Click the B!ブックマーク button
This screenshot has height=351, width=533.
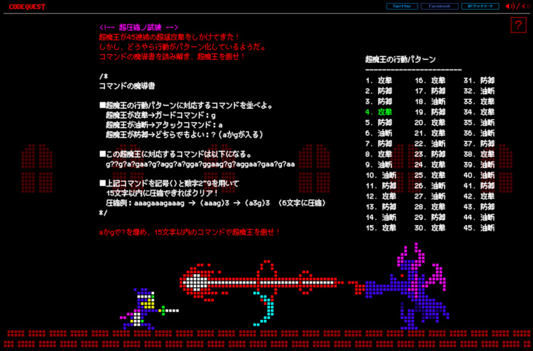tap(480, 6)
